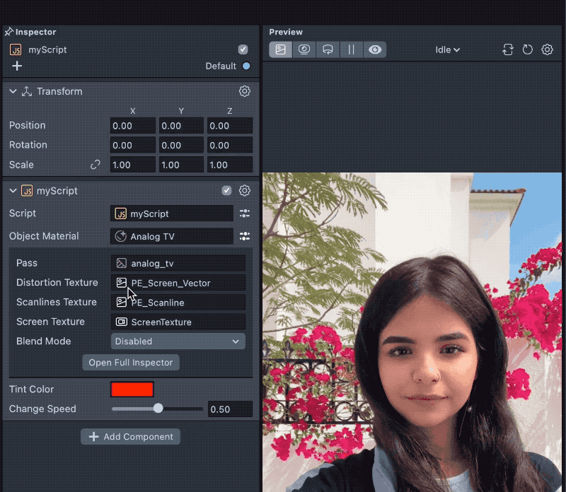Toggle the myScript object enabled checkbox

(243, 49)
